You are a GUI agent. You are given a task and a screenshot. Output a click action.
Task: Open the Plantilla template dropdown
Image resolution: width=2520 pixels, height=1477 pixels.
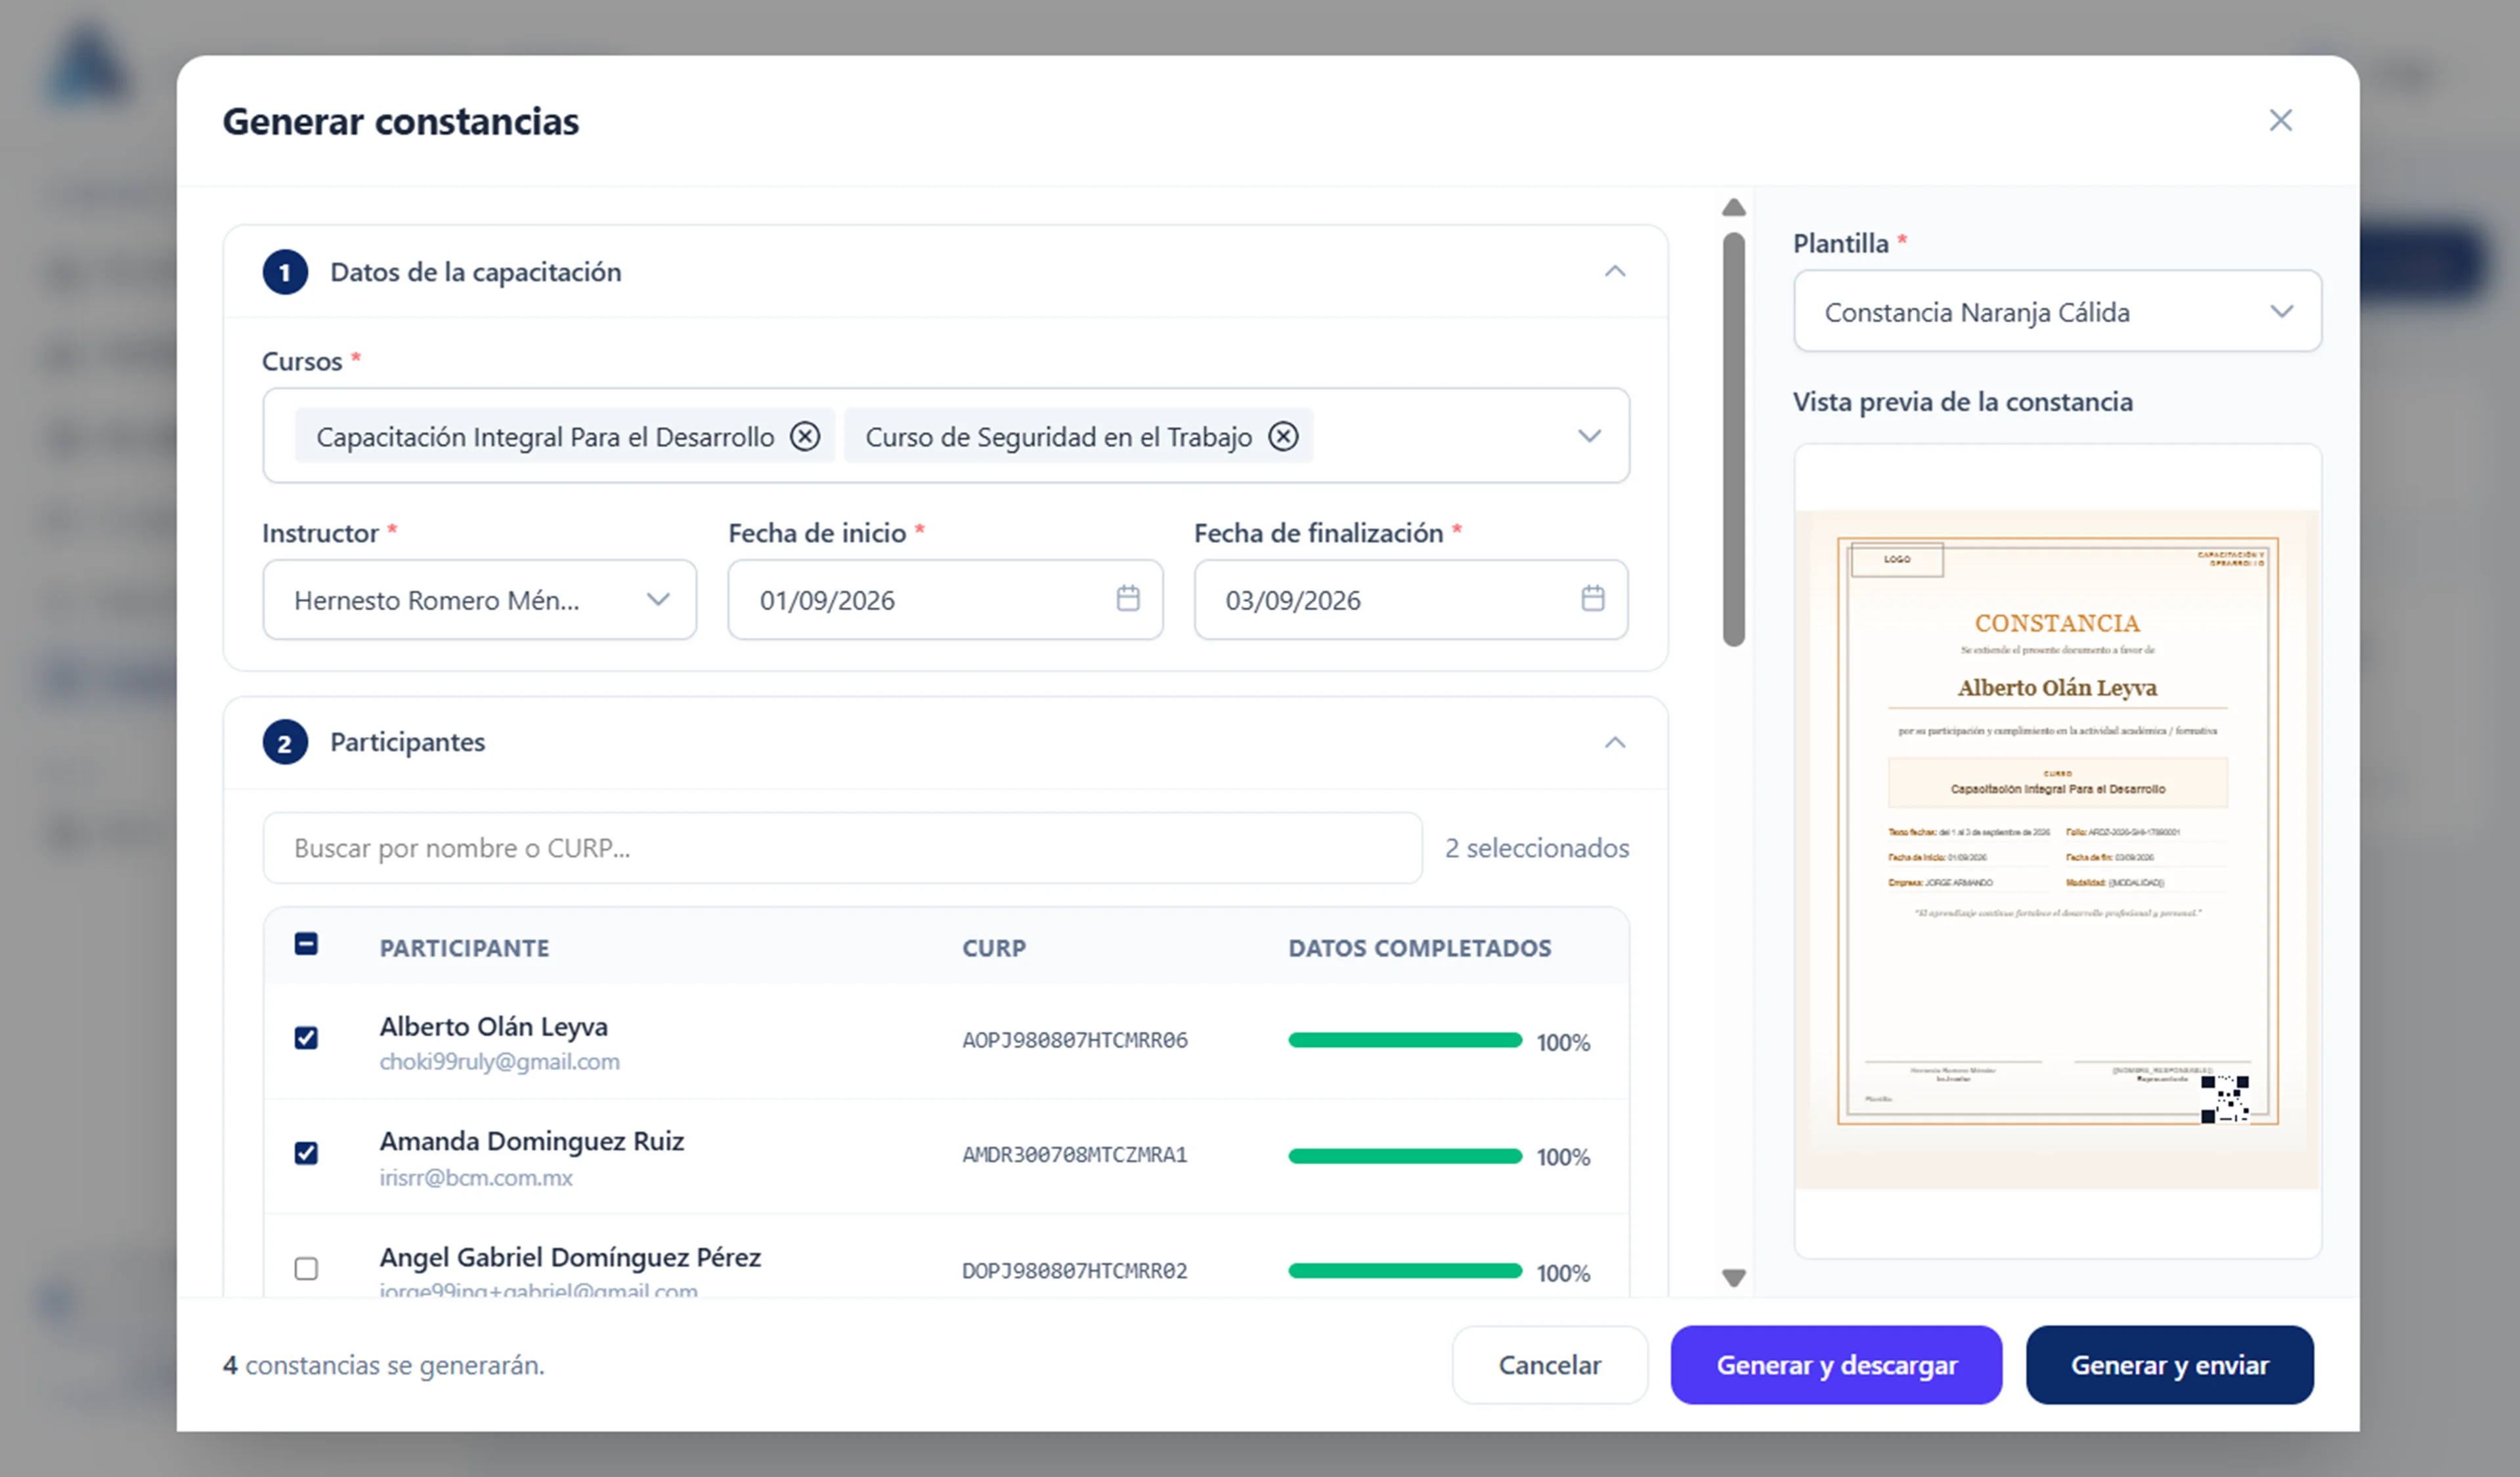tap(2057, 311)
